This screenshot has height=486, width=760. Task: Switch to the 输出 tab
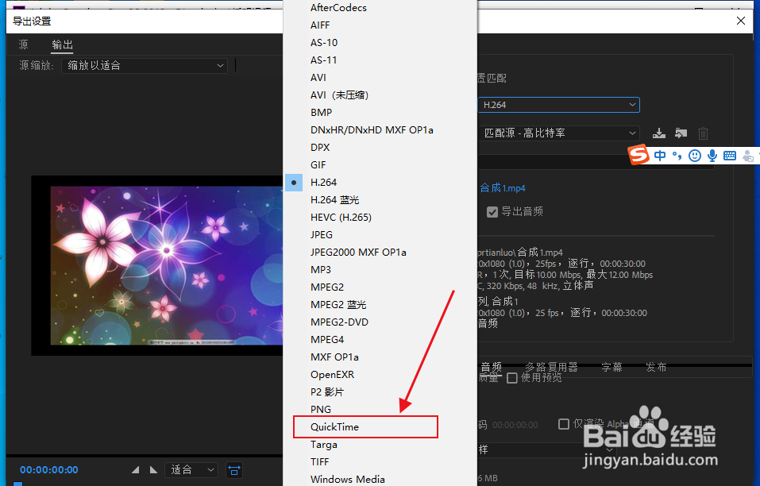point(62,44)
